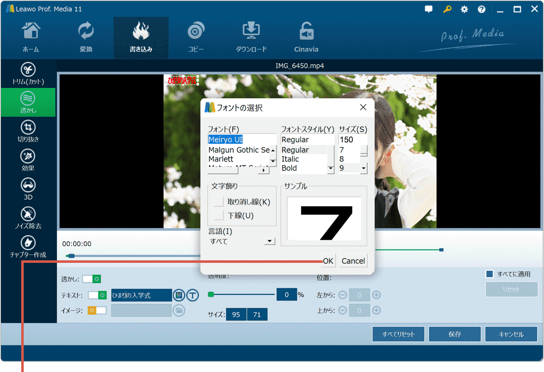Toggle the 透かし watermark switch
The image size is (544, 372).
[92, 279]
